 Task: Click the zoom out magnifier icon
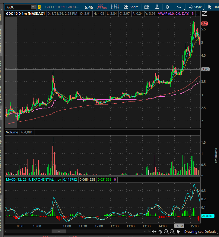(172, 232)
